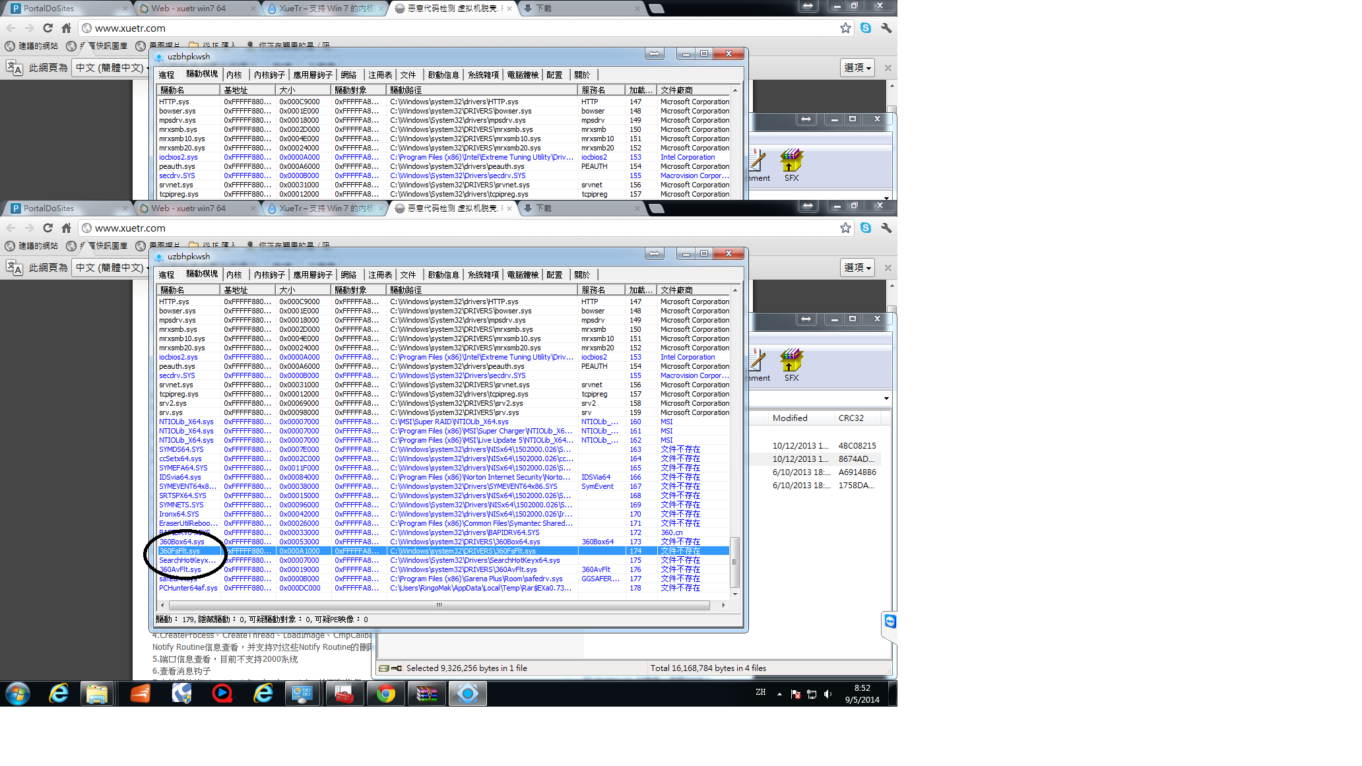Open Action Center flag tray icon
Viewport: 1362px width, 766px height.
pyautogui.click(x=796, y=694)
